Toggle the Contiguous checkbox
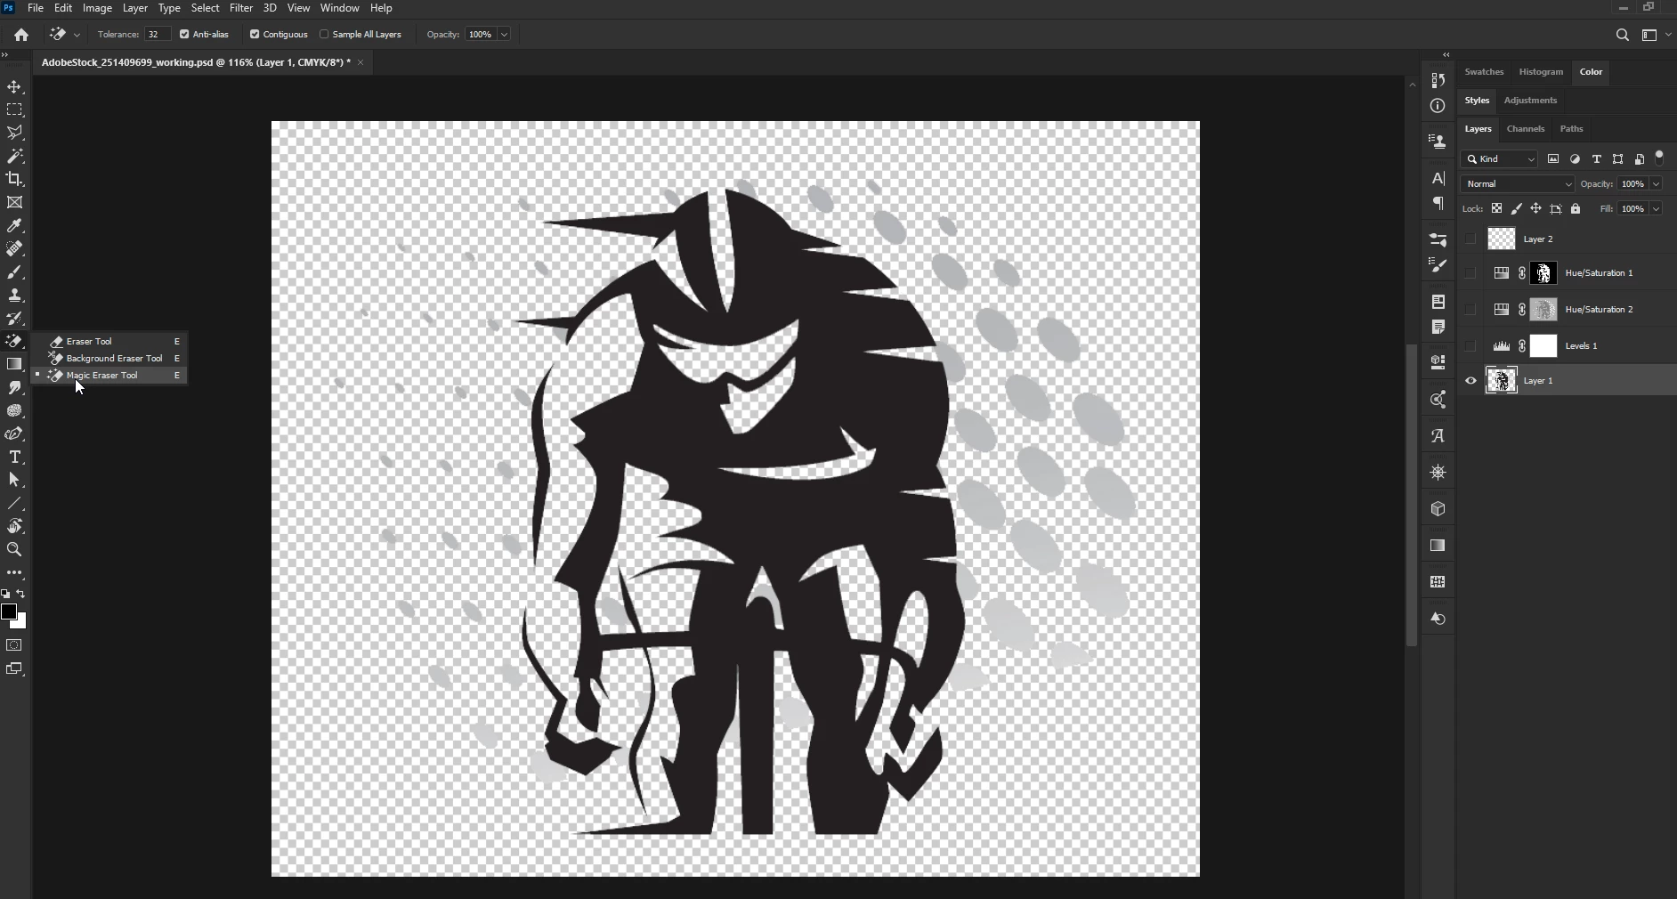1677x899 pixels. pyautogui.click(x=255, y=35)
